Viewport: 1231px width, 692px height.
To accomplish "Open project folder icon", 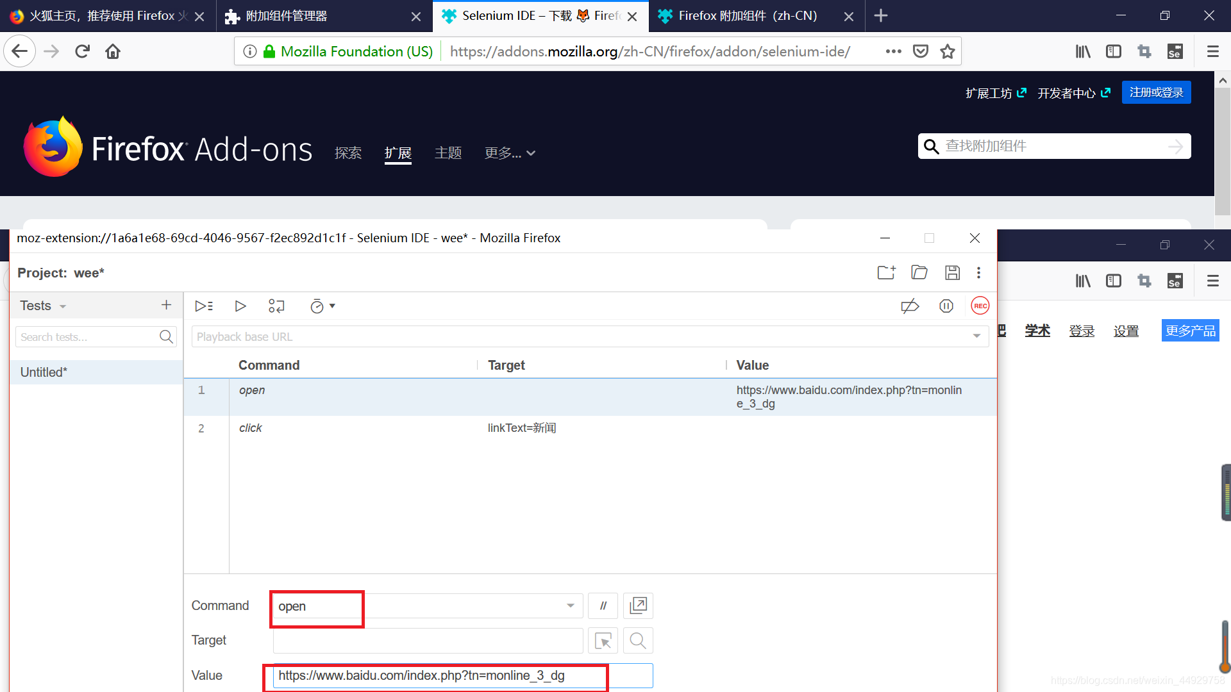I will [x=919, y=272].
